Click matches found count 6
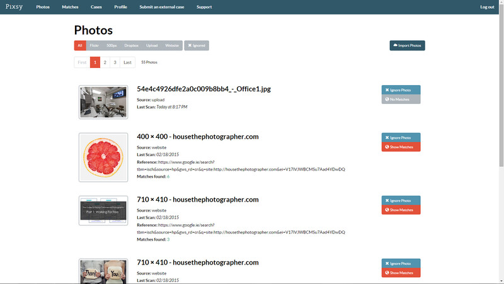Image resolution: width=504 pixels, height=284 pixels. (x=168, y=176)
